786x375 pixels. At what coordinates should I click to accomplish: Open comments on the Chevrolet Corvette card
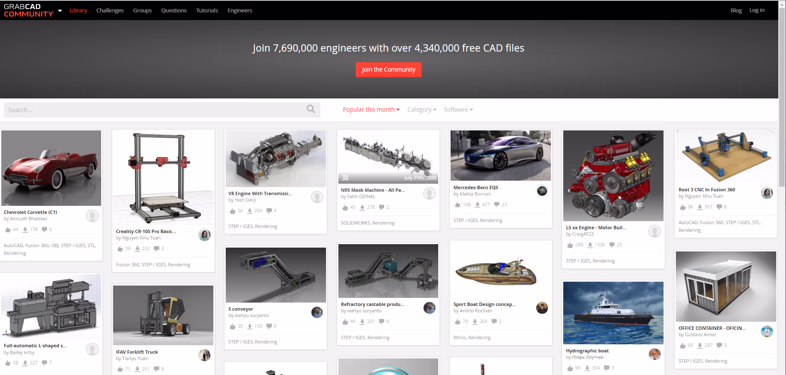pos(44,230)
